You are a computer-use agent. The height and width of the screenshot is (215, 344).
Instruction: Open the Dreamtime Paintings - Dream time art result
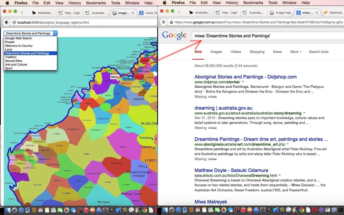point(261,139)
